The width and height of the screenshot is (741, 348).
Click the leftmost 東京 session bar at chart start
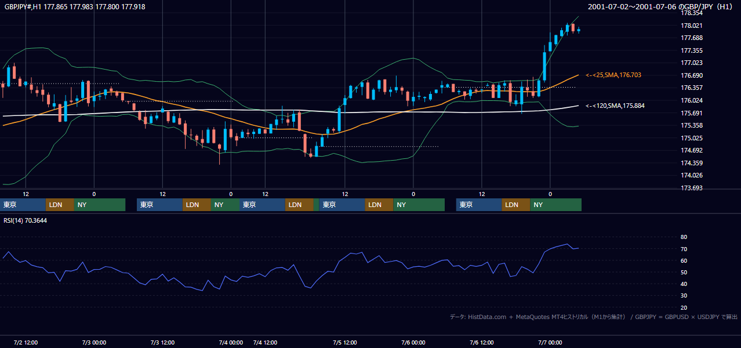[23, 205]
